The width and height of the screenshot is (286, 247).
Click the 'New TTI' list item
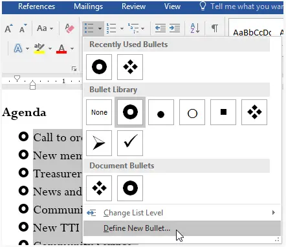(x=56, y=228)
